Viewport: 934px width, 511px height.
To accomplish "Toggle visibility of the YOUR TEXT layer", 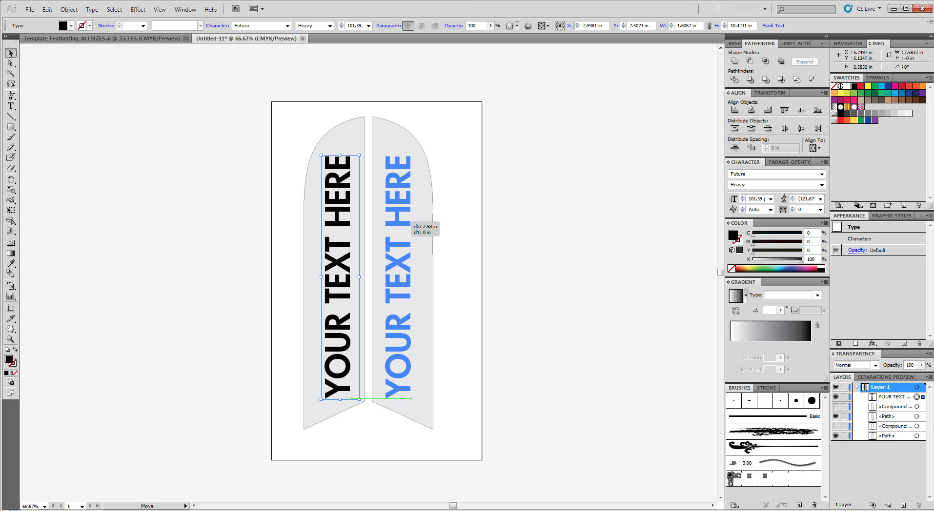I will [835, 396].
